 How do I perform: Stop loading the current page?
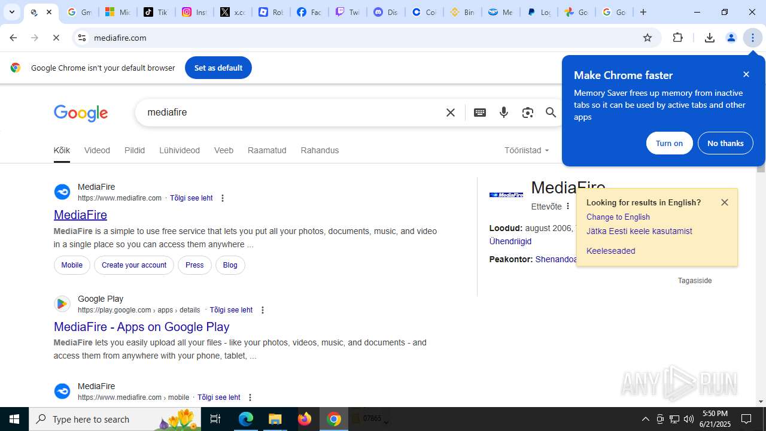pyautogui.click(x=56, y=38)
